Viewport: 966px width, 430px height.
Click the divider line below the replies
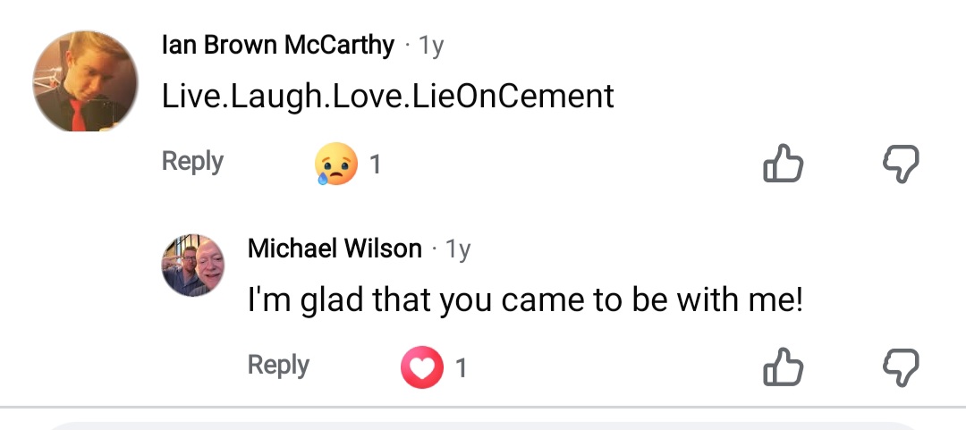tap(483, 408)
